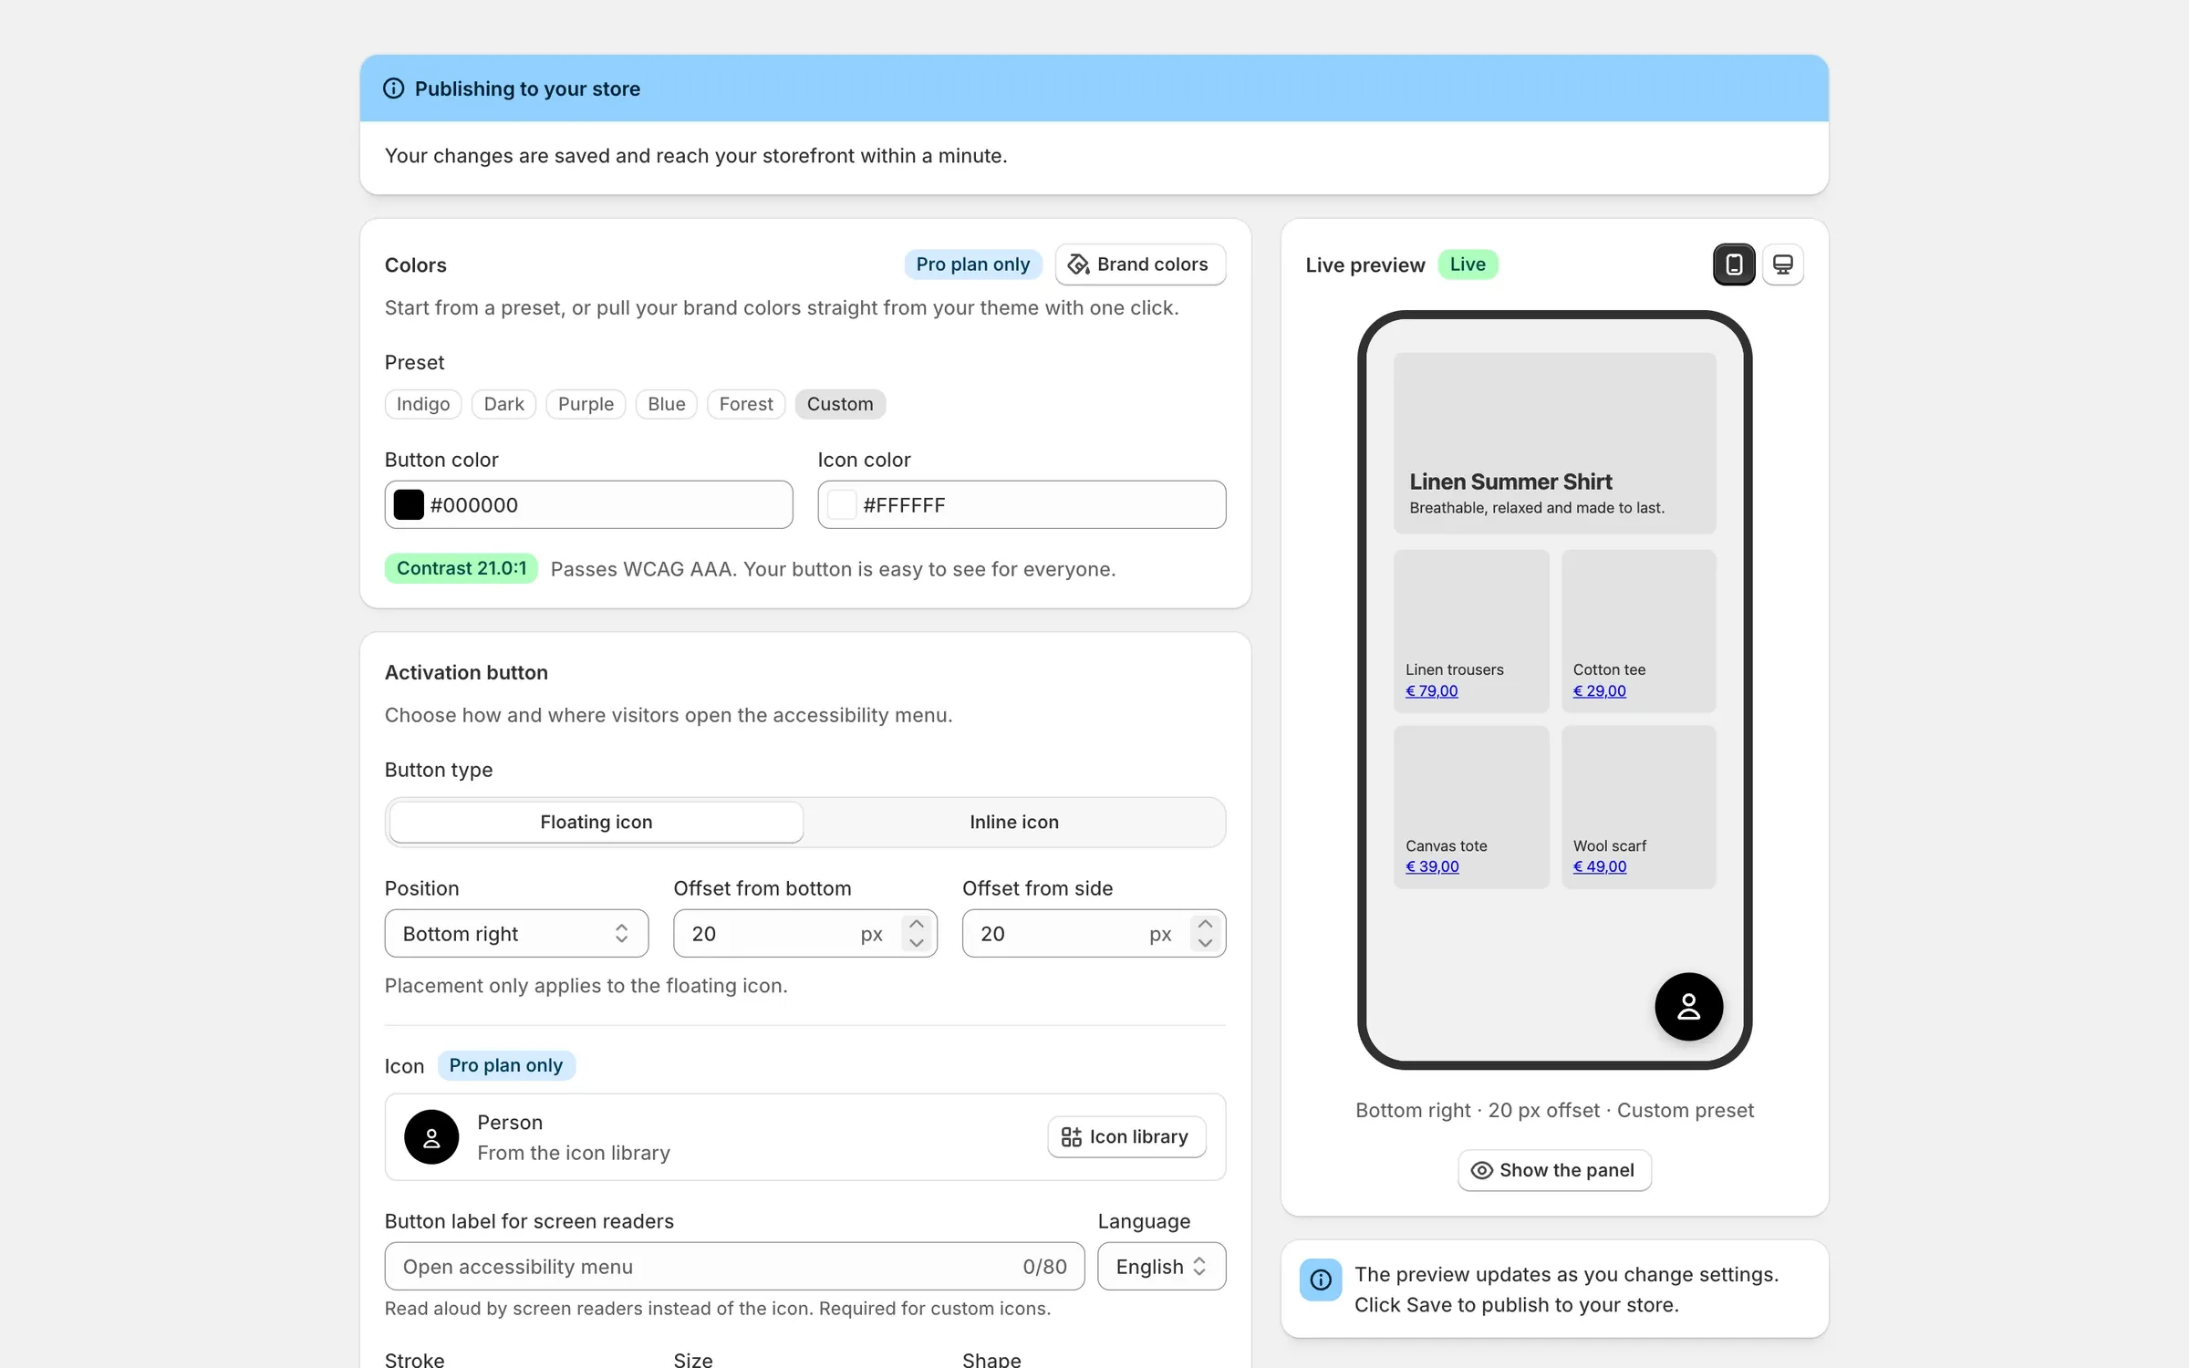Open the Language dropdown set to English

tap(1161, 1266)
